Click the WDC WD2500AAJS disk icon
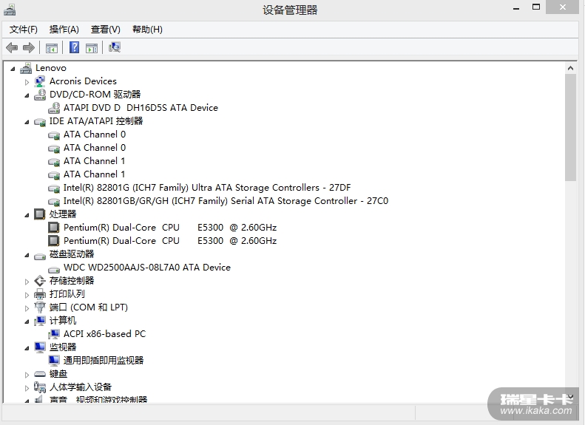The image size is (585, 425). [x=54, y=270]
